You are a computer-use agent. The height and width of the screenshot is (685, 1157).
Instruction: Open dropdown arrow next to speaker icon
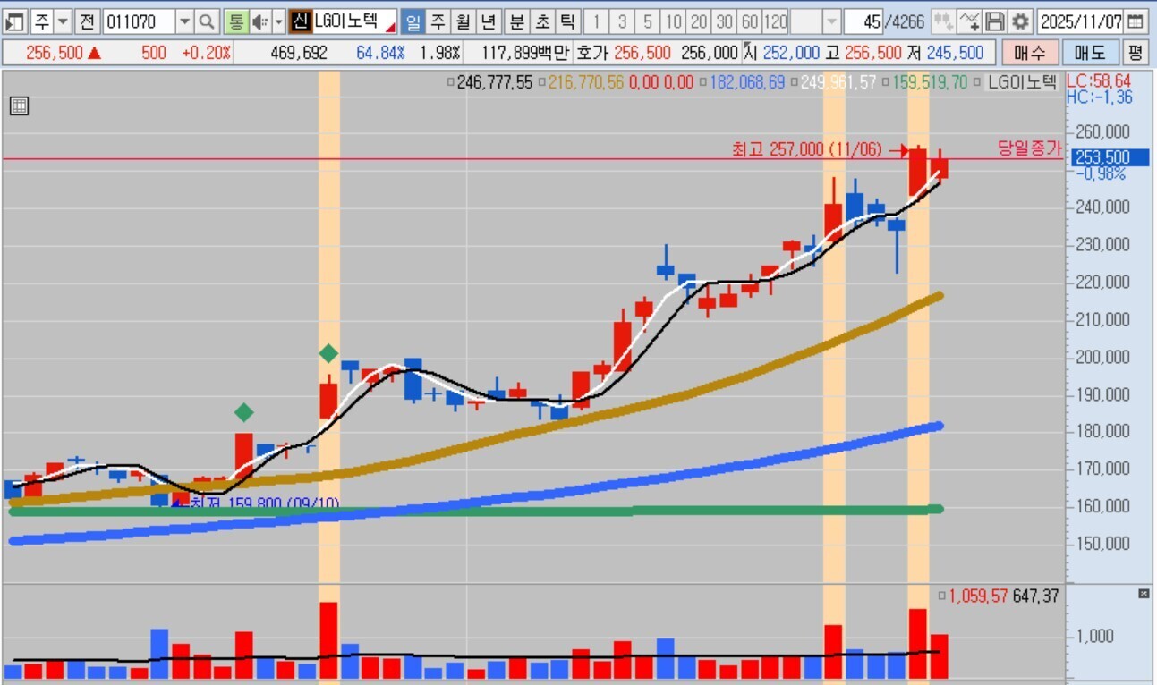[x=278, y=21]
